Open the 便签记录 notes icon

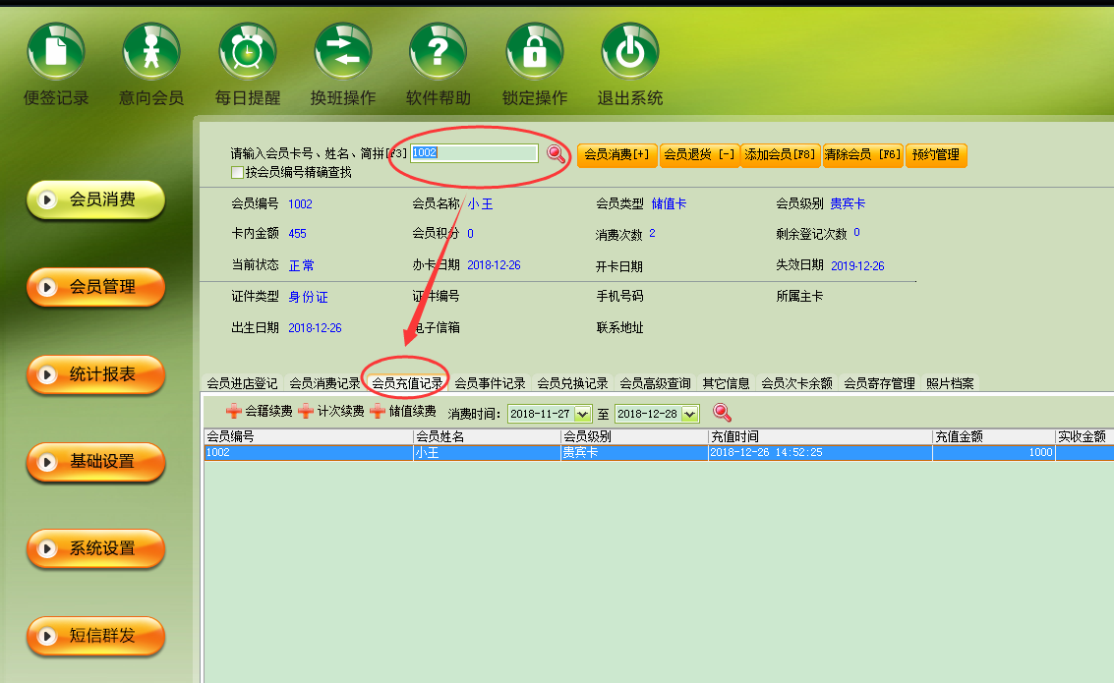(x=56, y=51)
